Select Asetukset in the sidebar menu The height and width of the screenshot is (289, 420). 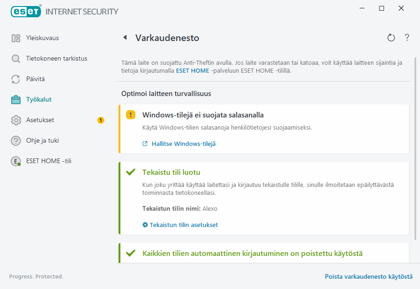pyautogui.click(x=40, y=120)
